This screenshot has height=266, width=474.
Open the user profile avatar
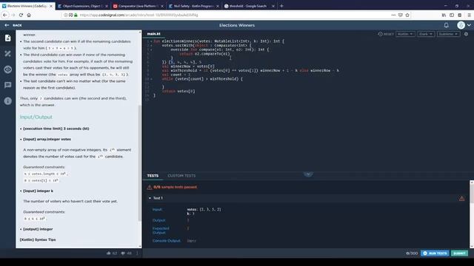tap(461, 25)
